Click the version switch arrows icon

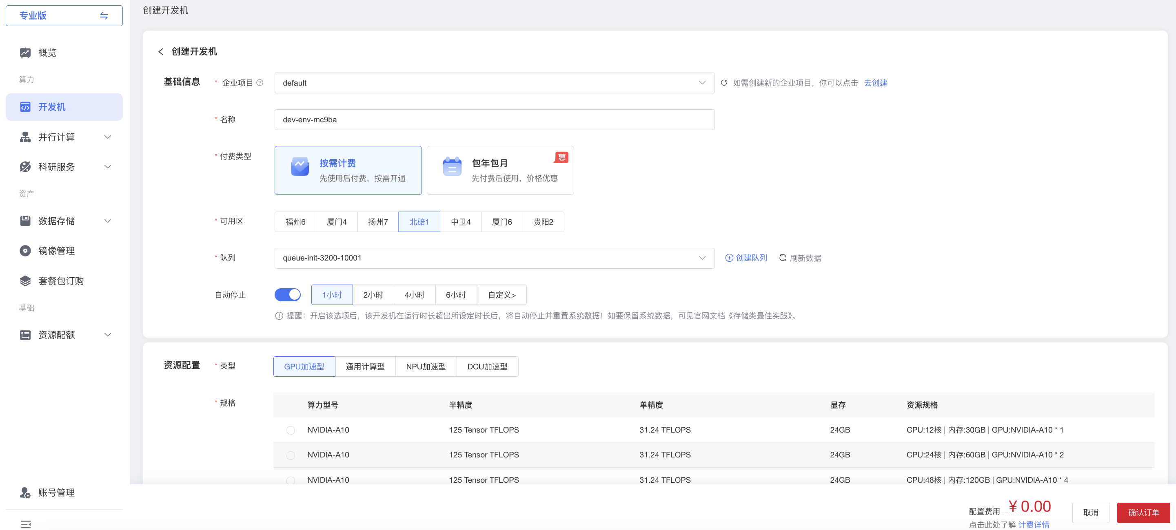pos(104,15)
